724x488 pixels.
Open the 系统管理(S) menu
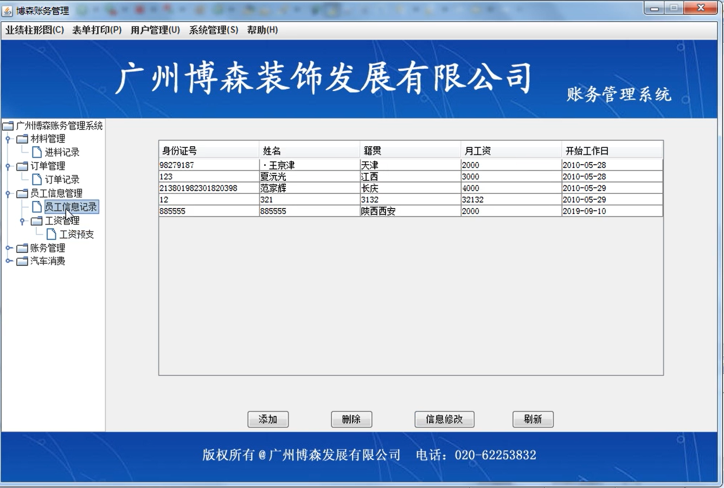[x=214, y=30]
